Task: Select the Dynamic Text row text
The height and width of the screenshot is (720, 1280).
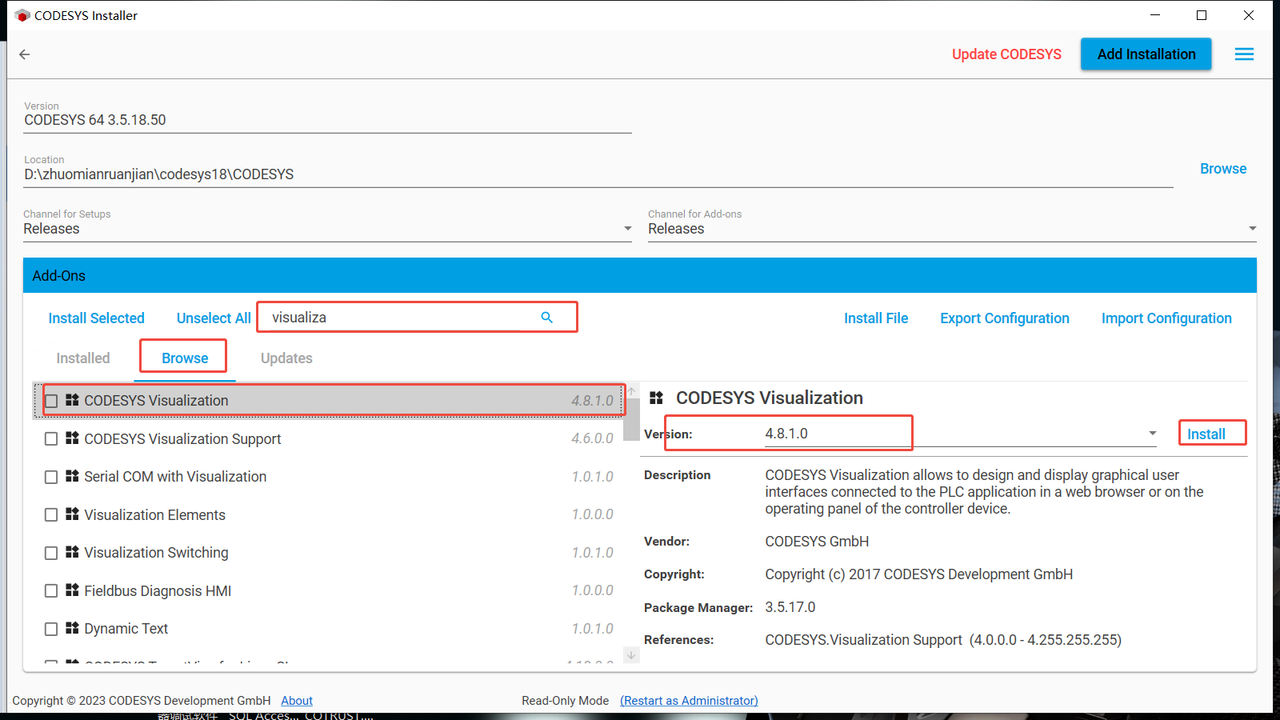Action: click(126, 629)
